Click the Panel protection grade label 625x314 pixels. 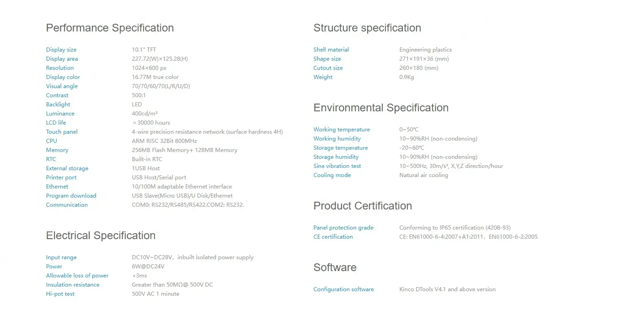pos(343,228)
